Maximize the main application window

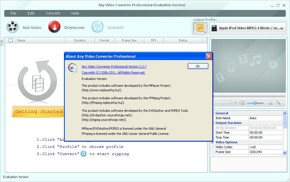click(x=278, y=5)
